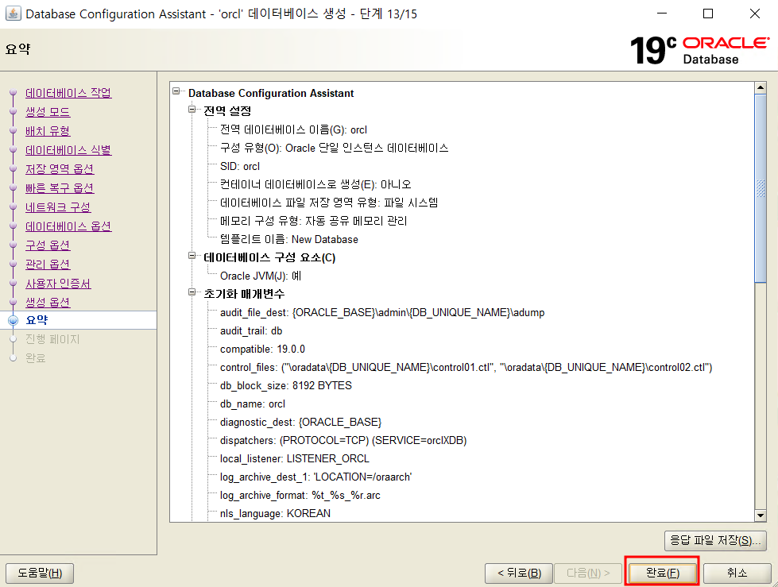Select nls_language: KOREAN row
778x587 pixels.
pos(276,514)
